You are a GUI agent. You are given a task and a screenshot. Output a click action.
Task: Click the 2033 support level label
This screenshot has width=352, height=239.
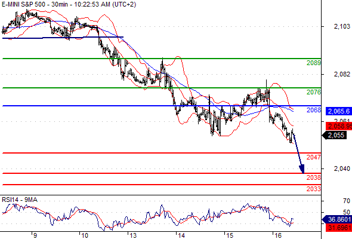[314, 189]
